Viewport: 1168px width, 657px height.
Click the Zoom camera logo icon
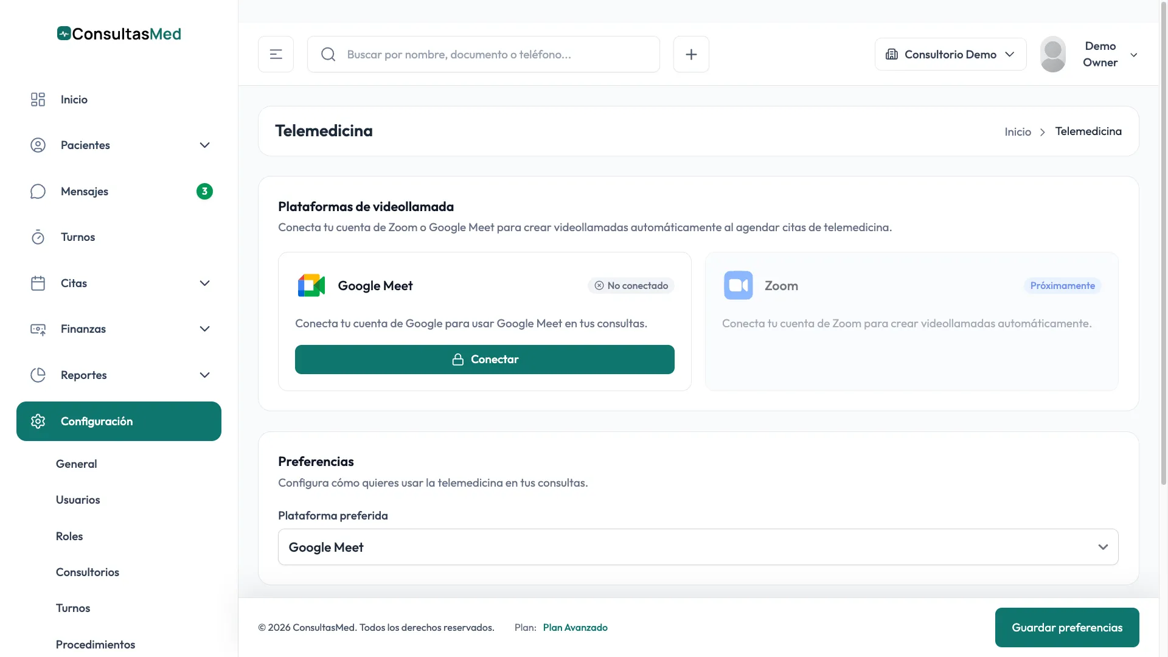click(x=739, y=285)
